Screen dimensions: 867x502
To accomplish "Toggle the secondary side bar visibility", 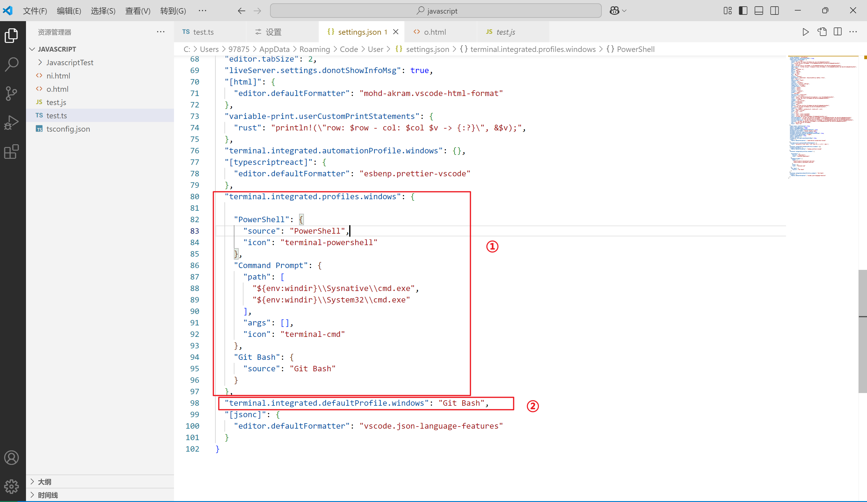I will pyautogui.click(x=775, y=11).
